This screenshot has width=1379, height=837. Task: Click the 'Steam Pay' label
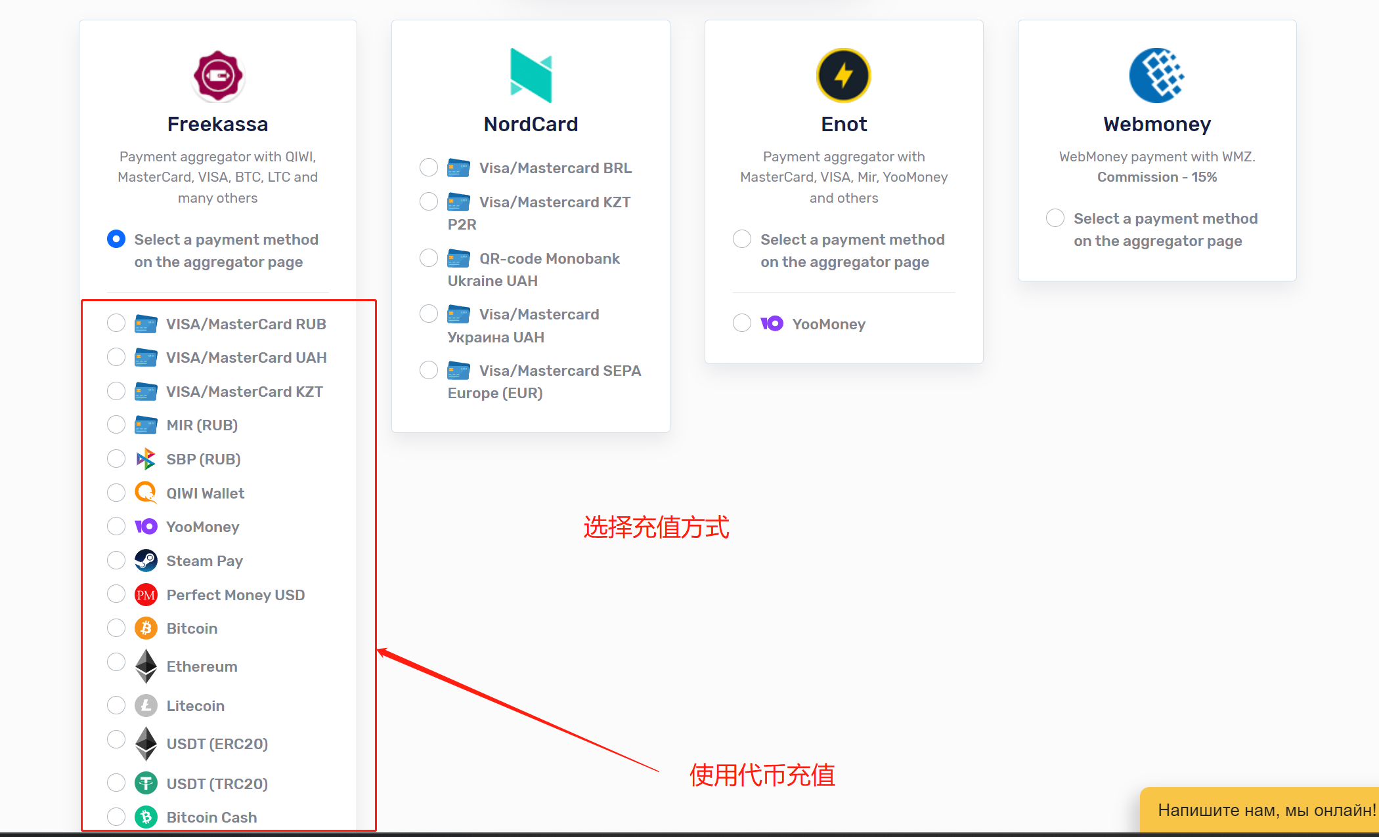point(205,561)
